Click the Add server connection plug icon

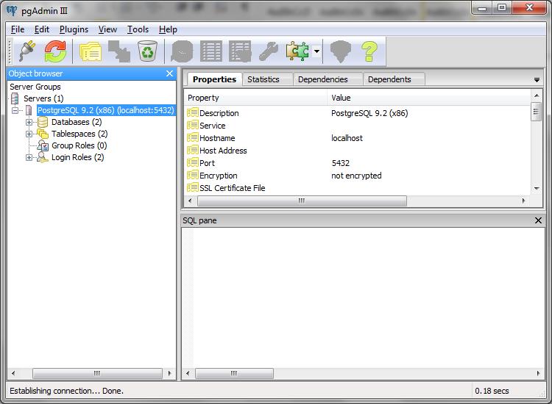click(x=27, y=51)
